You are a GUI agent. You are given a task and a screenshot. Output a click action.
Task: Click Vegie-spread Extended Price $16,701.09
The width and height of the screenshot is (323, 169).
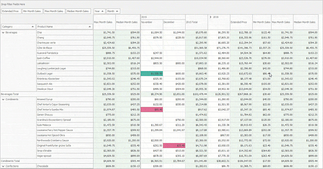click(x=241, y=156)
